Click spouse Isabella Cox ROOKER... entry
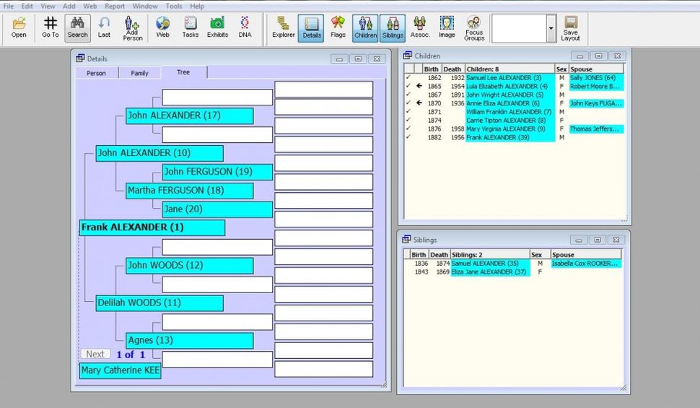 tap(585, 263)
